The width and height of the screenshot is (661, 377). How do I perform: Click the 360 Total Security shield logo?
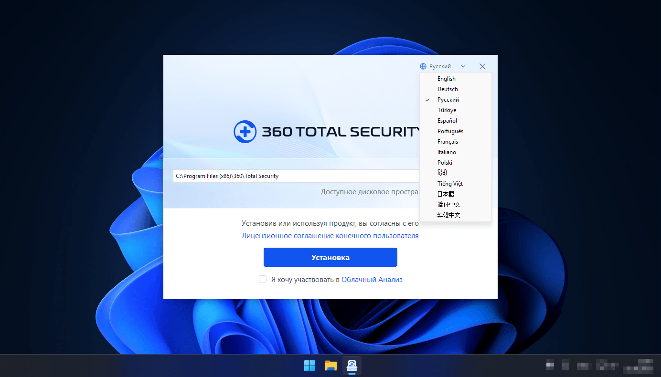pos(245,132)
